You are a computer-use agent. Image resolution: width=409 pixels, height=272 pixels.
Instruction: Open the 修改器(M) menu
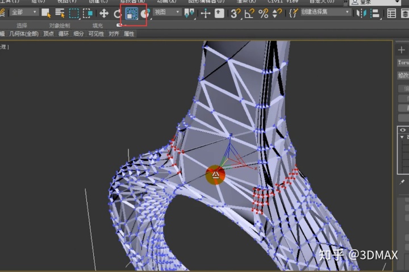(132, 1)
